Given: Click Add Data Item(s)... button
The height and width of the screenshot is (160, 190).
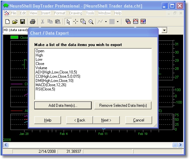Looking at the screenshot, I should 63,105.
